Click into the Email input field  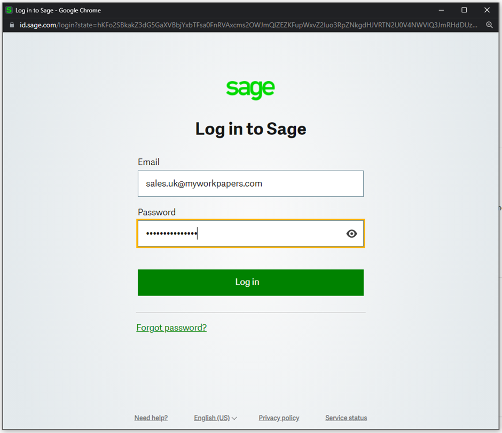tap(250, 183)
